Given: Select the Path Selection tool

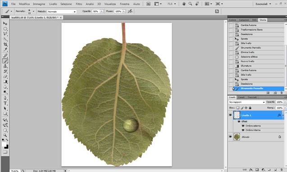Looking at the screenshot, I should (x=5, y=109).
